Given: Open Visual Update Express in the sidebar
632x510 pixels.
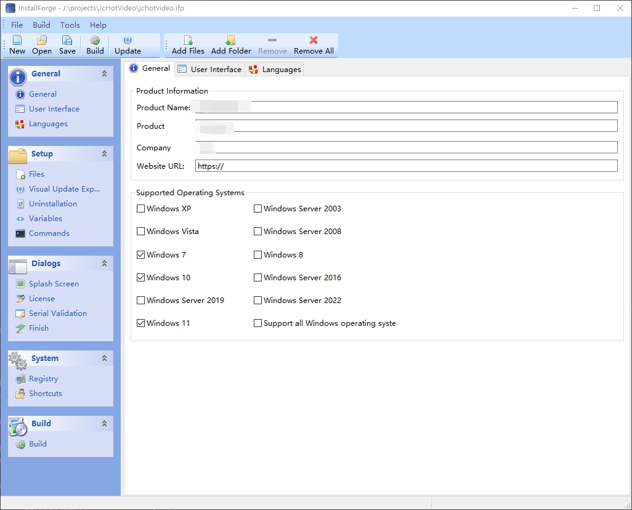Looking at the screenshot, I should (58, 188).
